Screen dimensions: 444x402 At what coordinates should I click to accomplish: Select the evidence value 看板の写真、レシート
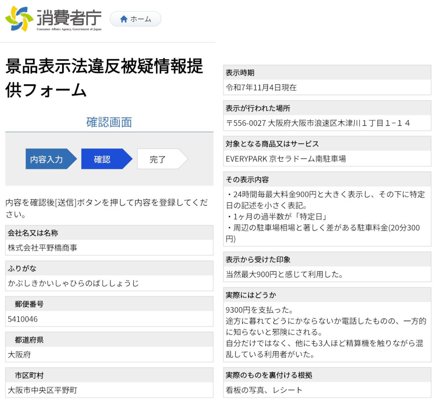tap(264, 390)
